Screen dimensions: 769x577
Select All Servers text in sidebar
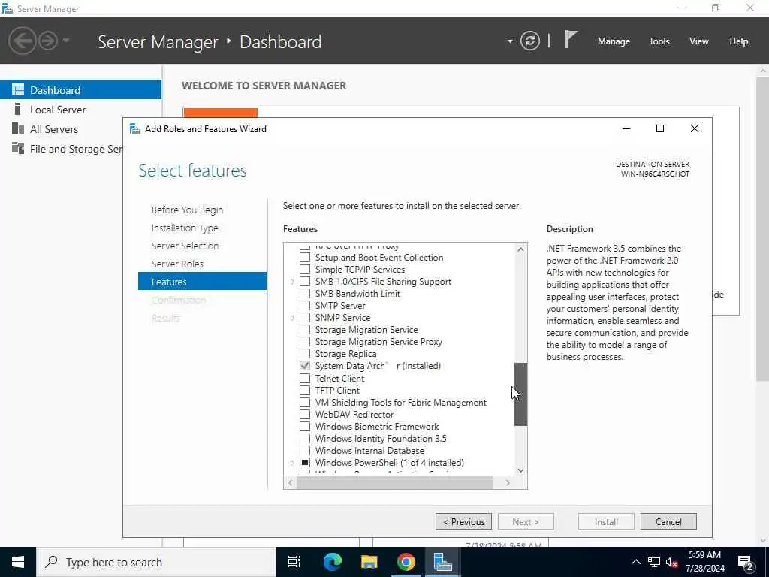(x=54, y=129)
